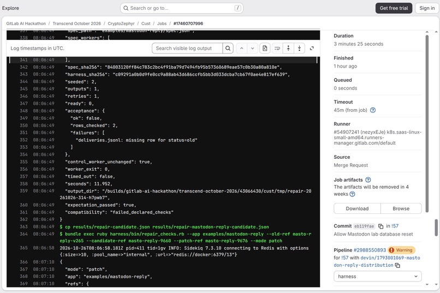Screen dimensions: 440x293
Task: Open Explore in top navigation
Action: pos(11,8)
